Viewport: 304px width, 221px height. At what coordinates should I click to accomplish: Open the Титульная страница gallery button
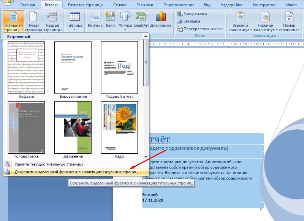(x=13, y=21)
